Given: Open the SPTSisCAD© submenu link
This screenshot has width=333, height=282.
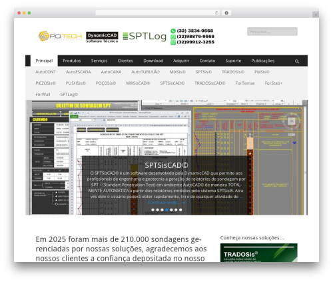Looking at the screenshot, I should pyautogui.click(x=172, y=83).
